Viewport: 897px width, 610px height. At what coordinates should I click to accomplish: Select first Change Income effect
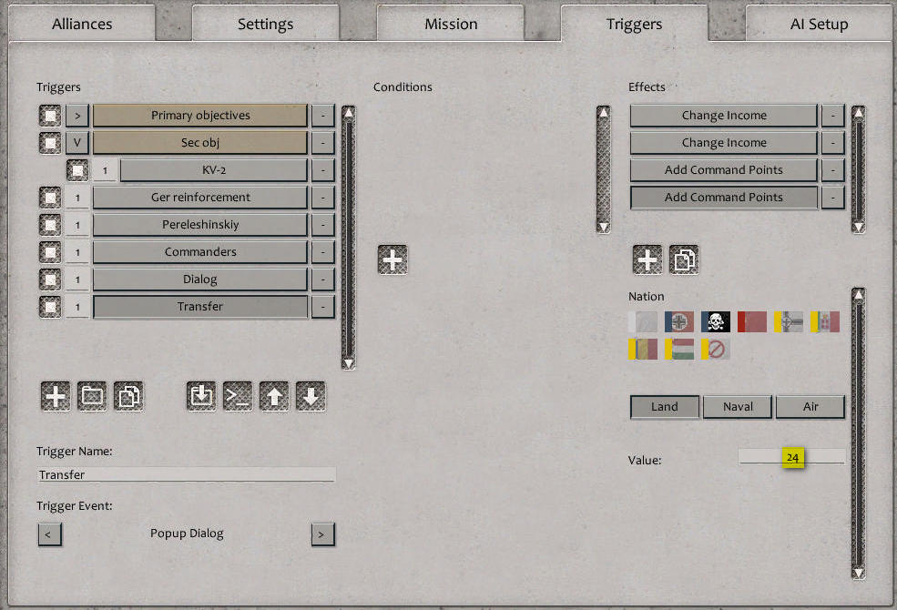tap(724, 116)
